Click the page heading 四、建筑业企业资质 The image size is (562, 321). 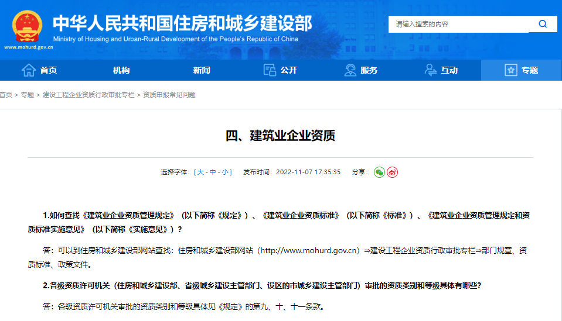[280, 136]
